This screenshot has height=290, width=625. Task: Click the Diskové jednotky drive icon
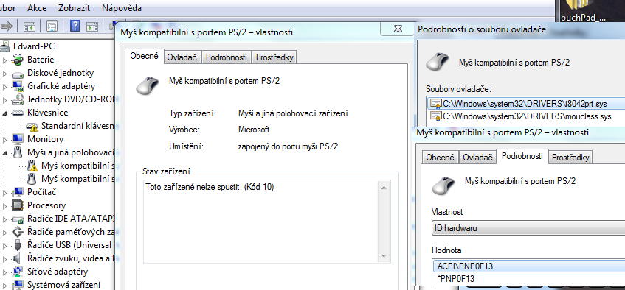point(18,73)
